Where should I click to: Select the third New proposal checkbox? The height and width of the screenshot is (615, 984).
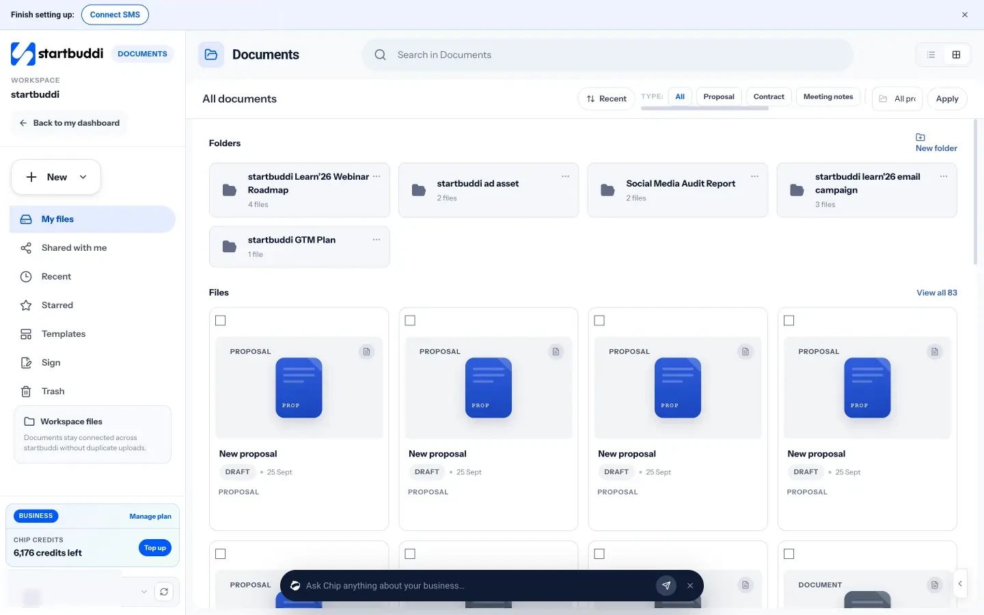coord(599,320)
